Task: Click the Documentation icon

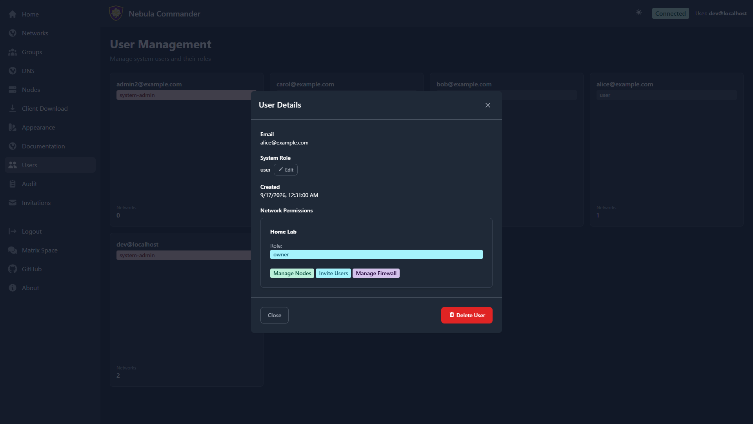Action: [x=13, y=146]
